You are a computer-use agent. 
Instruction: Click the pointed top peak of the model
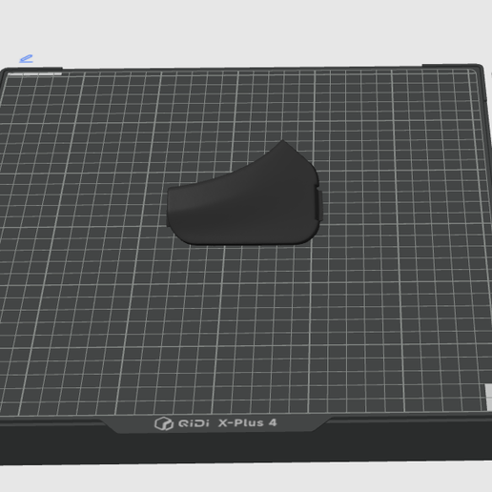pyautogui.click(x=282, y=142)
